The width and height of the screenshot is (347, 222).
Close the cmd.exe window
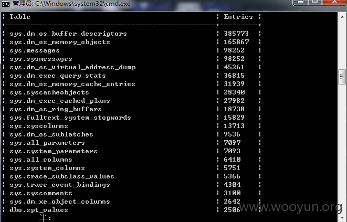(334, 2)
